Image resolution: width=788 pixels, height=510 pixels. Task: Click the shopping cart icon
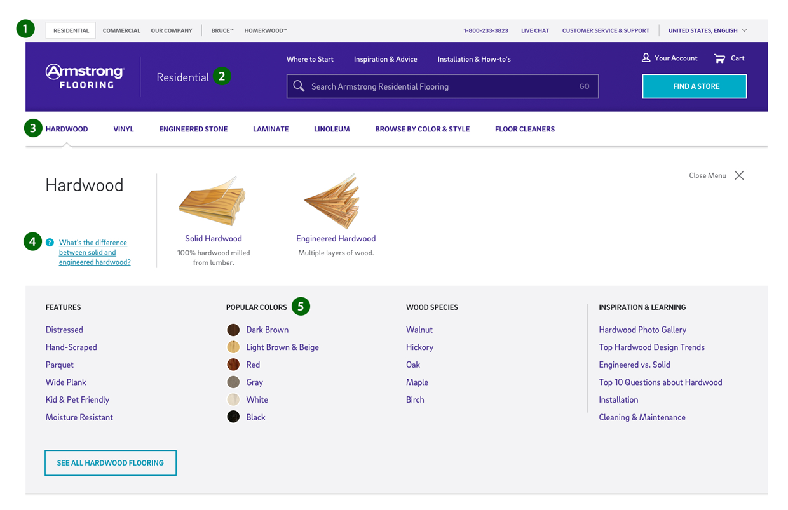click(719, 58)
